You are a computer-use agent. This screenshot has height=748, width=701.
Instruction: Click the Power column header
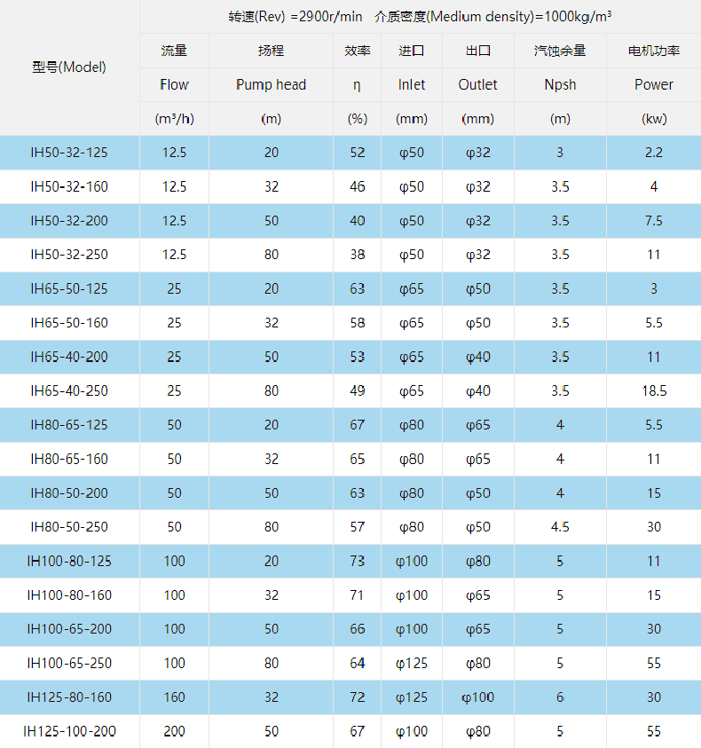tap(654, 85)
